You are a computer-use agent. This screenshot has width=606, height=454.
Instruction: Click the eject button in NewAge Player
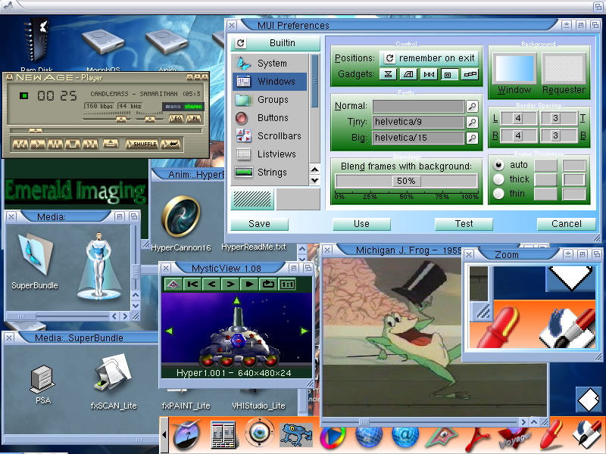click(111, 144)
